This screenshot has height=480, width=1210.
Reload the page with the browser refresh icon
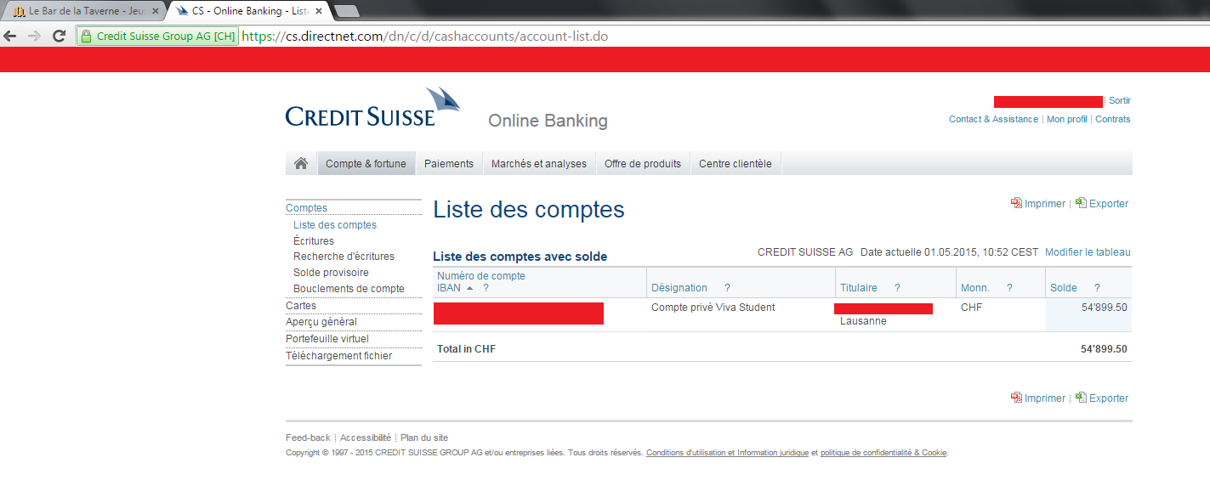click(59, 36)
